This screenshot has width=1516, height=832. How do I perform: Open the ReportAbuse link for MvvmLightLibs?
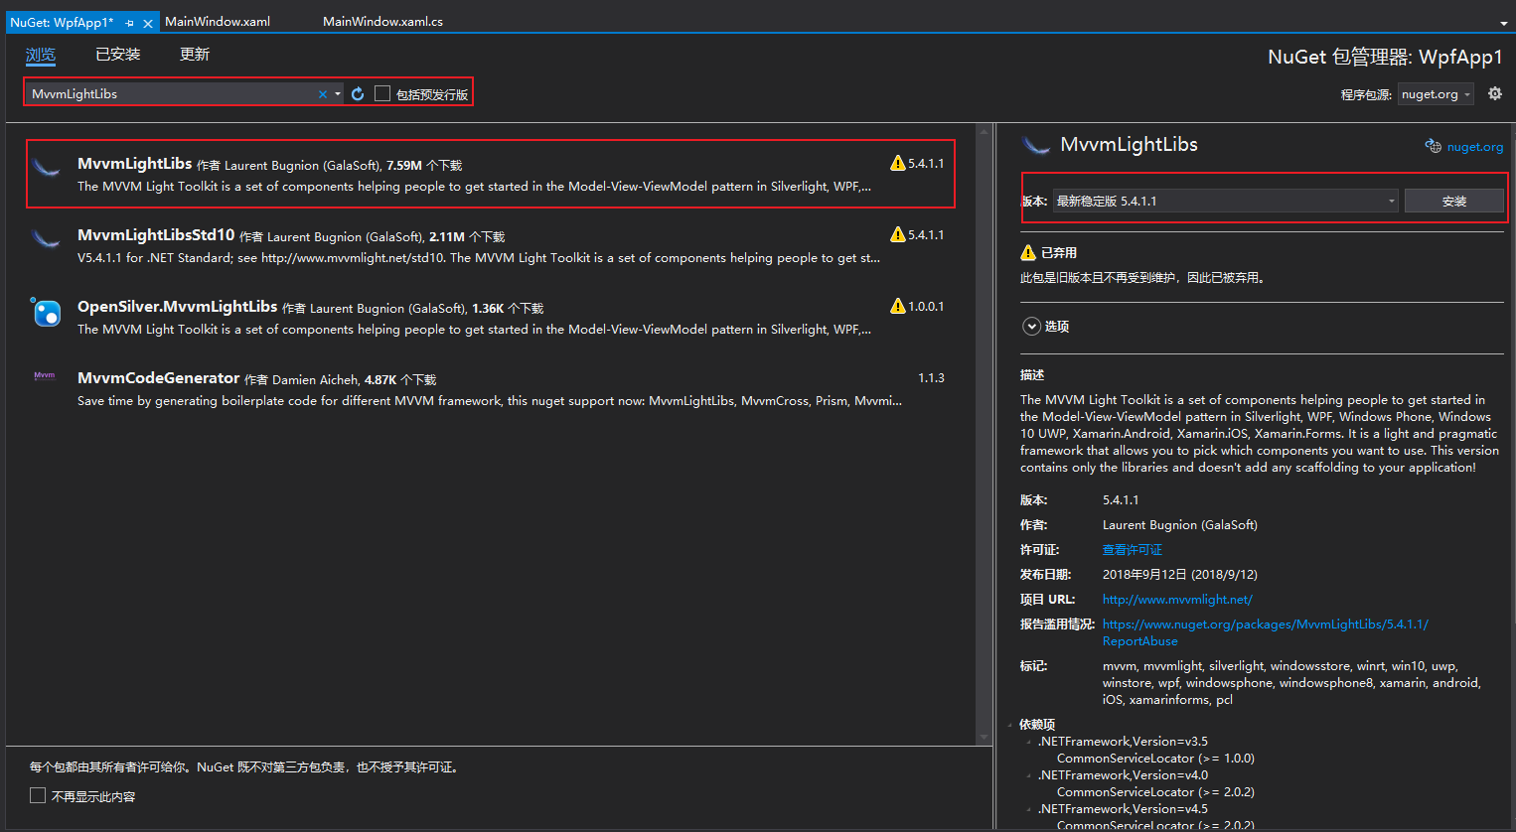(x=1266, y=632)
